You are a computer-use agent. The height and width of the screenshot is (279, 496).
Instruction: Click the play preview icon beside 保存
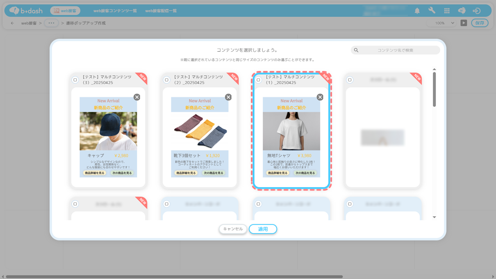pos(464,23)
